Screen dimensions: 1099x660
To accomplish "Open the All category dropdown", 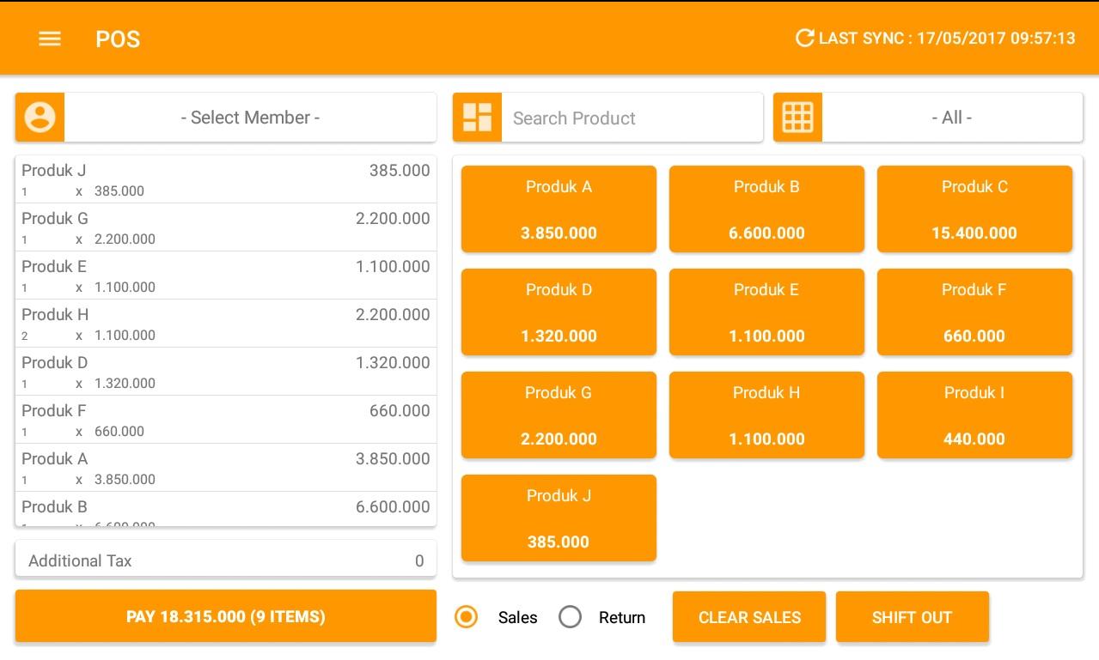I will (951, 118).
